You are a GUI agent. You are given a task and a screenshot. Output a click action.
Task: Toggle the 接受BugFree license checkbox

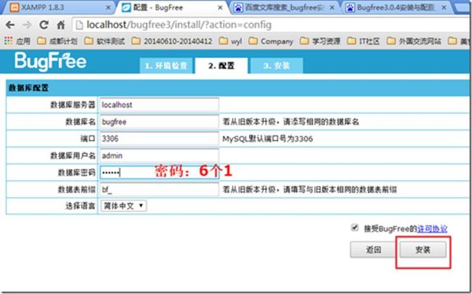[355, 227]
